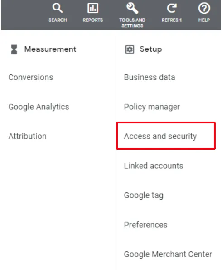This screenshot has height=270, width=222.
Task: Open Linked accounts
Action: click(154, 166)
